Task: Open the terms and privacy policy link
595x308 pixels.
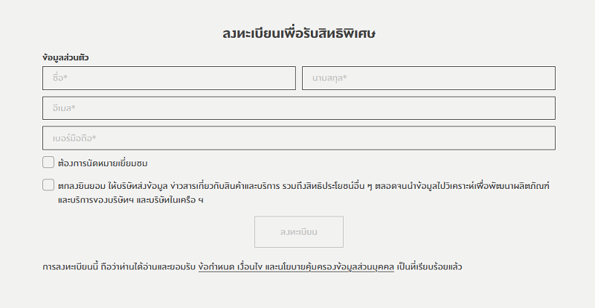Action: [296, 266]
